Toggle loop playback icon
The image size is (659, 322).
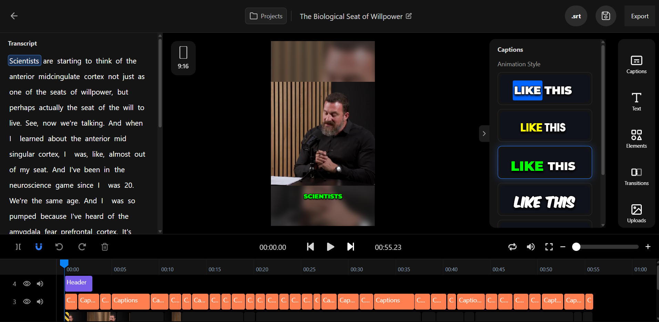coord(513,247)
